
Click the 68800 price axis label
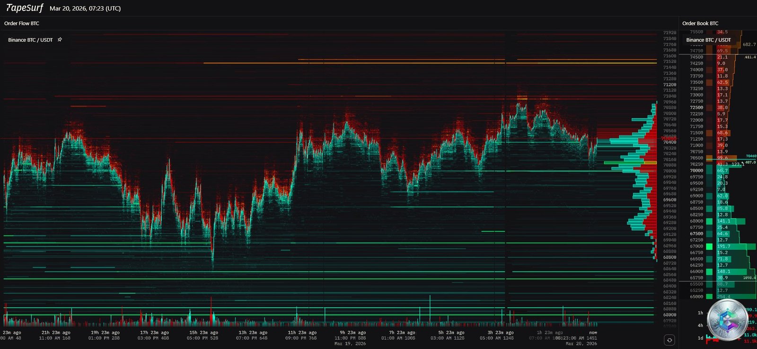[x=669, y=257]
